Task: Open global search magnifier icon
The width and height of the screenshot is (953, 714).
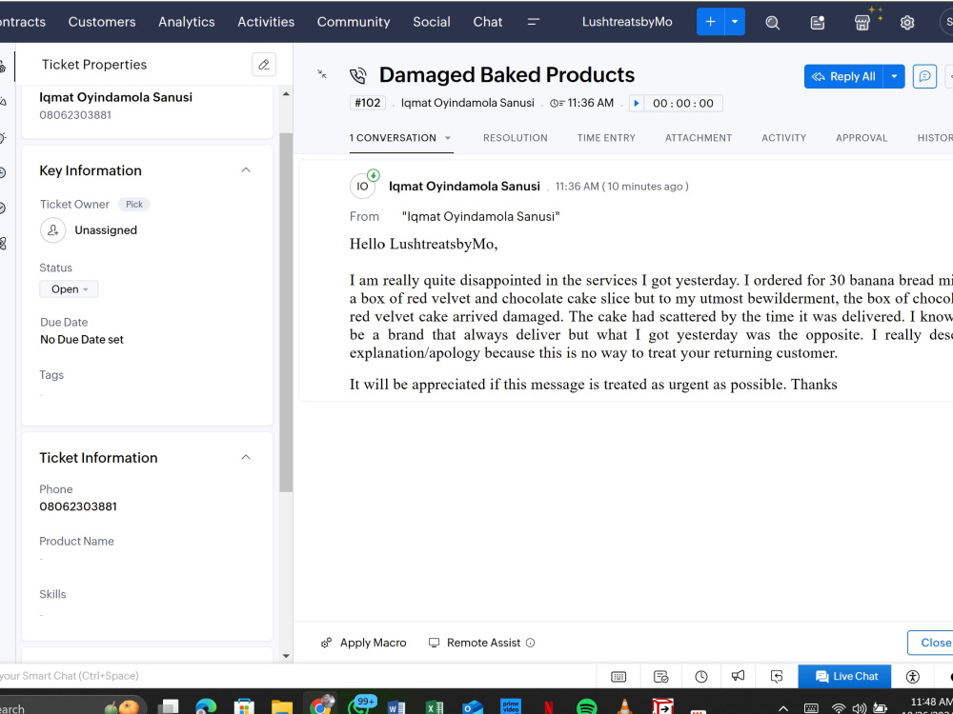Action: (x=773, y=23)
